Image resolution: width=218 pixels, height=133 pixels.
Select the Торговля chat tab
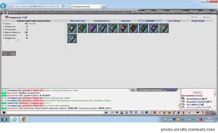click(x=171, y=90)
